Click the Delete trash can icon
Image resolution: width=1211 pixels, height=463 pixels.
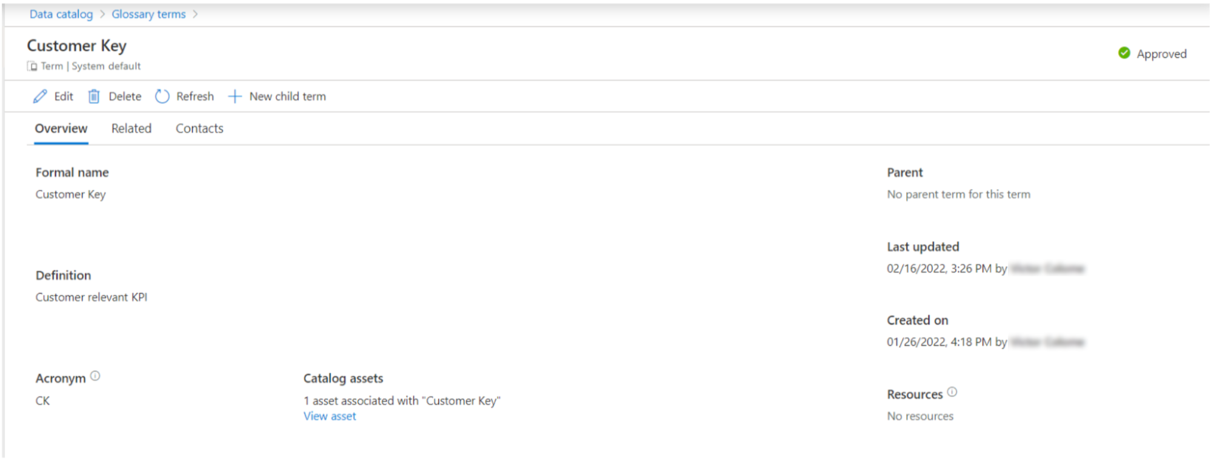coord(94,96)
